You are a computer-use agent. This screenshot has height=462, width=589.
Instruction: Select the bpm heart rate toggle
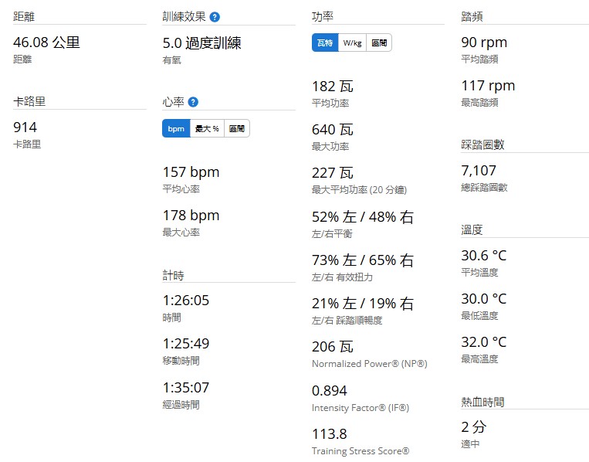click(176, 129)
